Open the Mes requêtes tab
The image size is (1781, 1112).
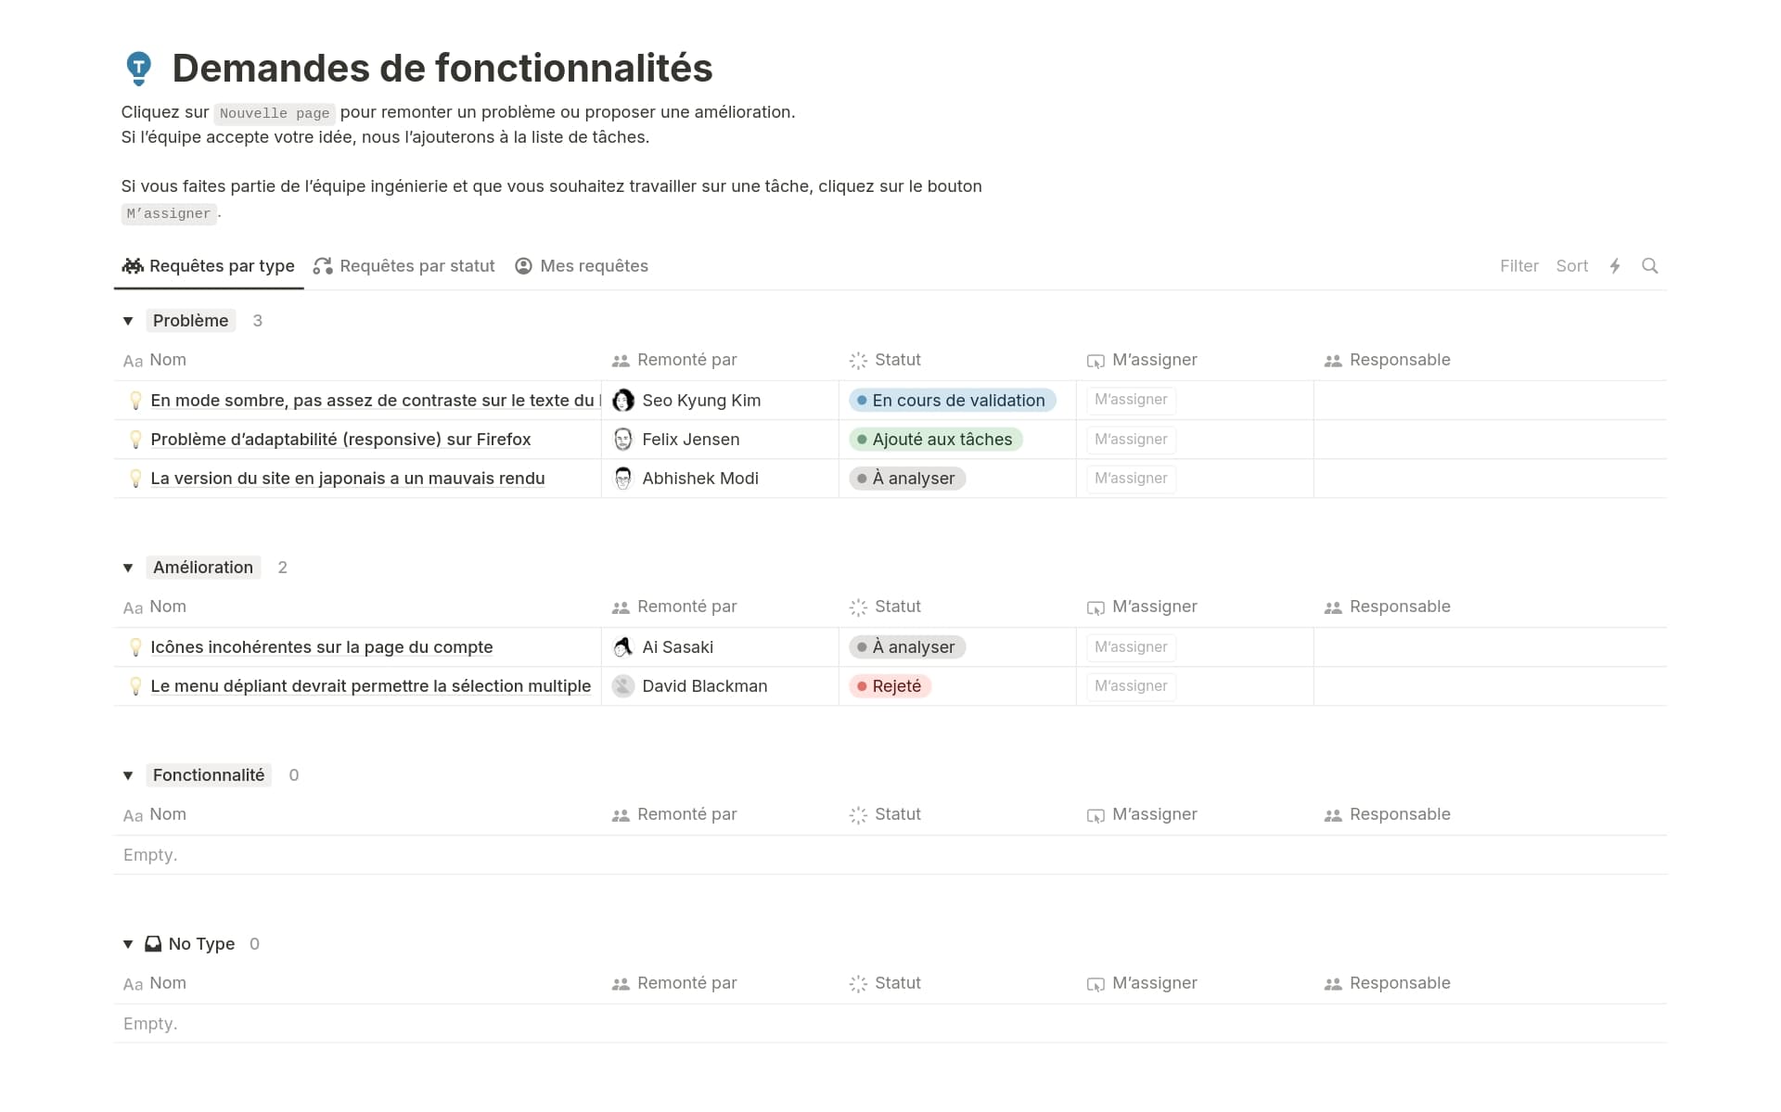[x=582, y=266]
